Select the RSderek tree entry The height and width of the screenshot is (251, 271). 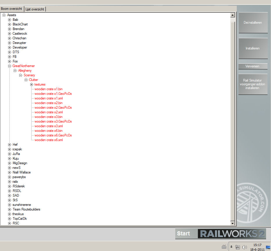coord(19,187)
